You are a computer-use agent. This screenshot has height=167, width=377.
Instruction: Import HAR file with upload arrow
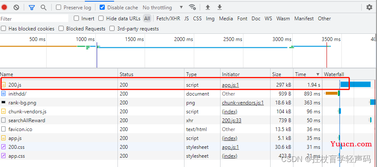tap(208, 8)
